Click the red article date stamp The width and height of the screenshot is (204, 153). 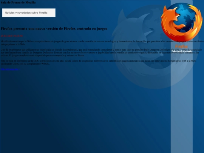pos(12,36)
